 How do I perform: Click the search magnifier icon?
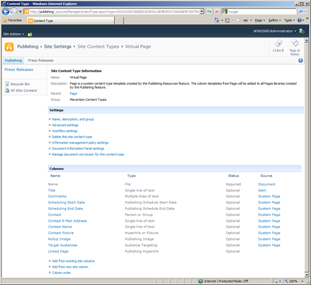pyautogui.click(x=301, y=12)
